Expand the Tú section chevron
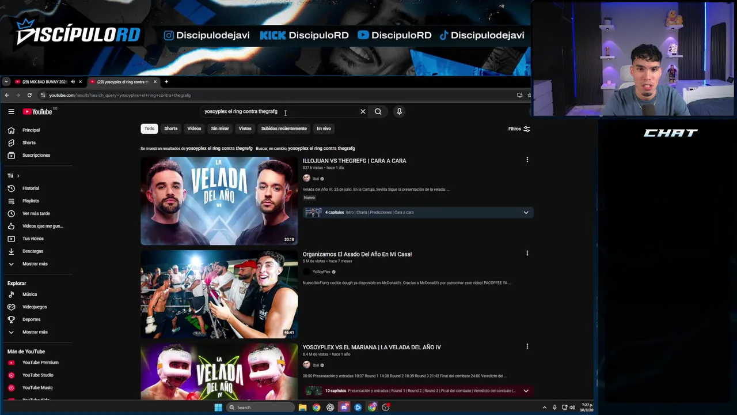The width and height of the screenshot is (737, 415). coord(18,176)
